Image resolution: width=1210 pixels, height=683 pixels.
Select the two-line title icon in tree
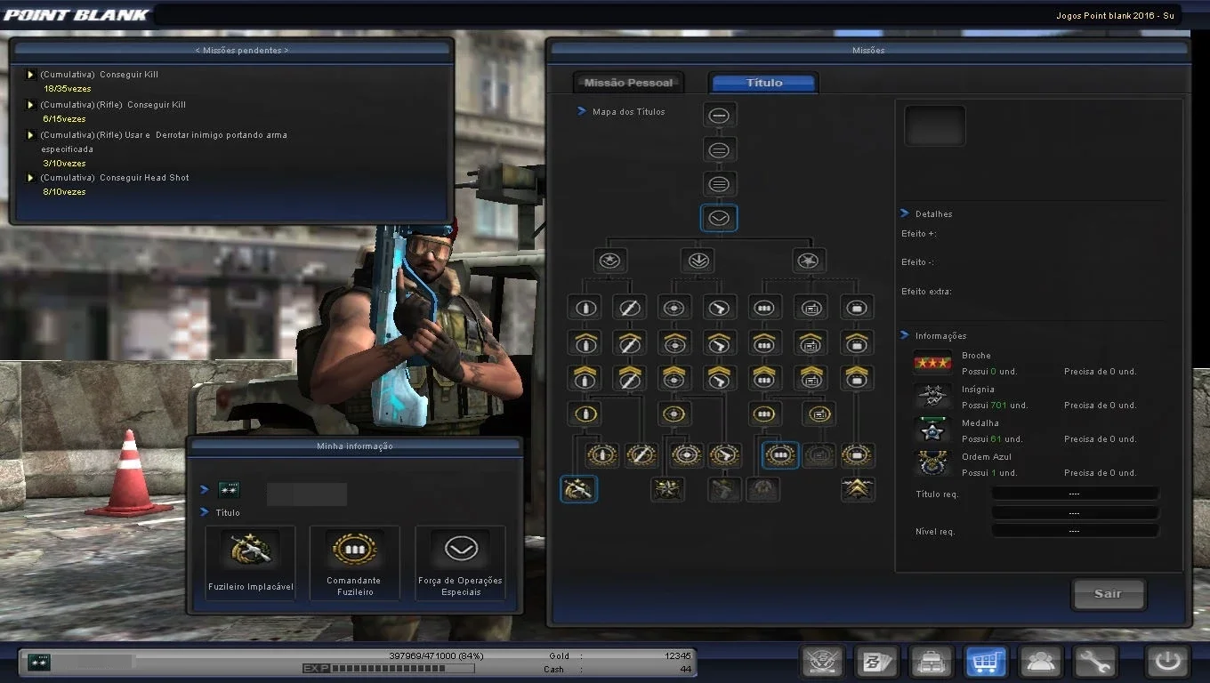click(x=719, y=150)
